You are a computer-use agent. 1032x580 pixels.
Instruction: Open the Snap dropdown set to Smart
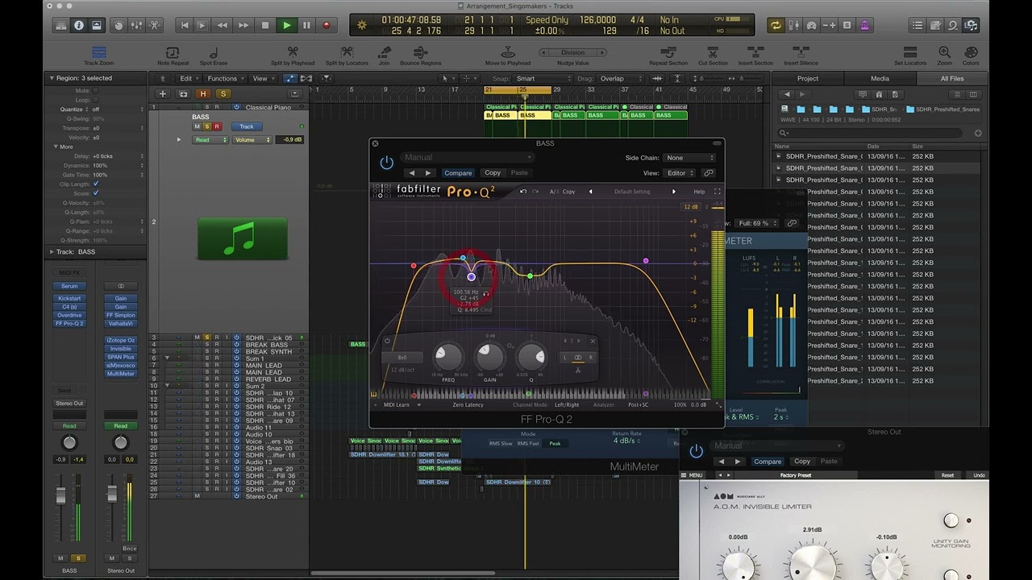(542, 79)
